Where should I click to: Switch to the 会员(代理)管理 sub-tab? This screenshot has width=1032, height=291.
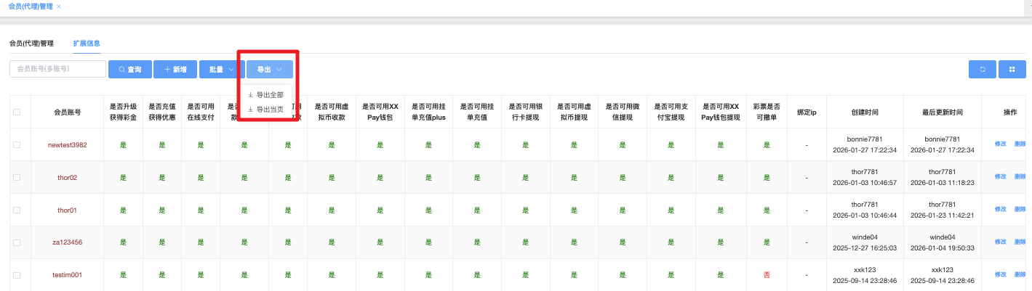pyautogui.click(x=31, y=44)
